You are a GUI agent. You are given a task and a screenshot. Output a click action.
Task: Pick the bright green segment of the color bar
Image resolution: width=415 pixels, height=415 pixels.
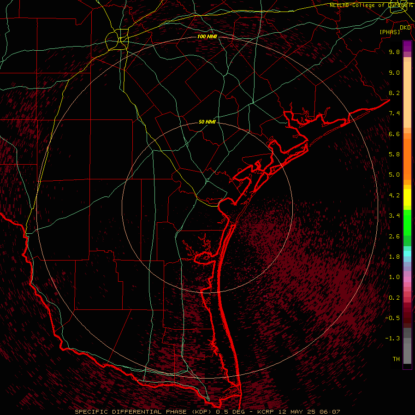[x=407, y=223]
